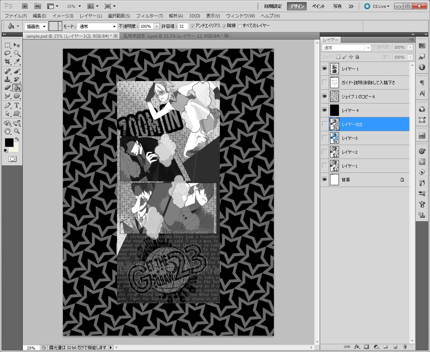Screen dimensions: 430x352
Task: Select the Paint Bucket tool
Action: click(x=17, y=87)
